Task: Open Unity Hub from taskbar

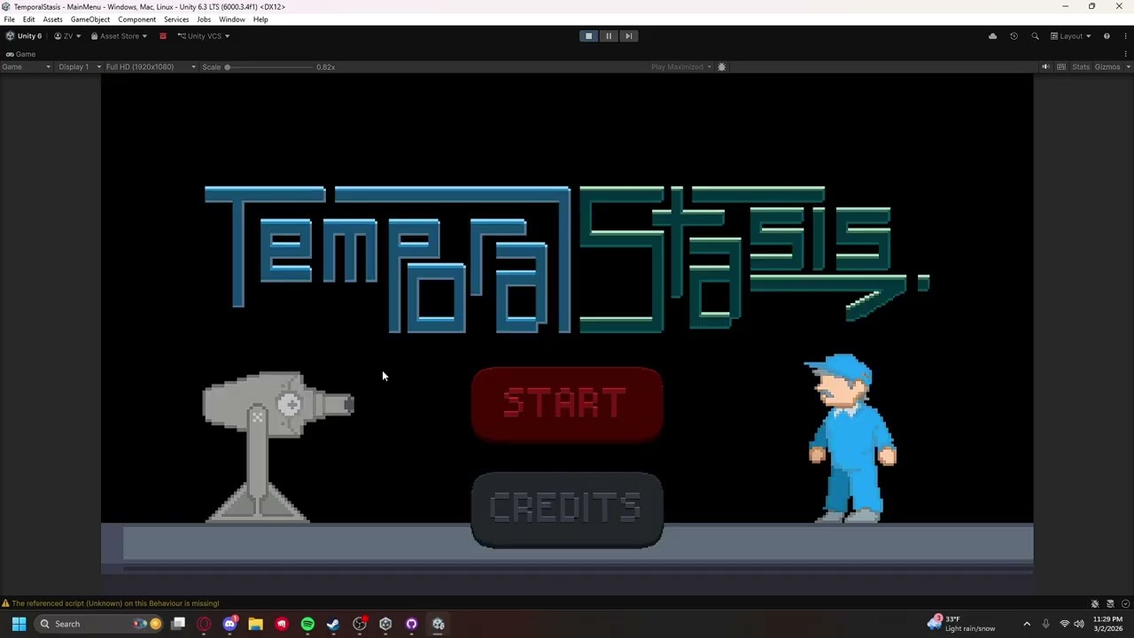Action: point(385,624)
